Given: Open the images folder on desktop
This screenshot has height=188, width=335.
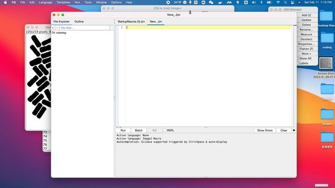Looking at the screenshot, I should tap(327, 114).
